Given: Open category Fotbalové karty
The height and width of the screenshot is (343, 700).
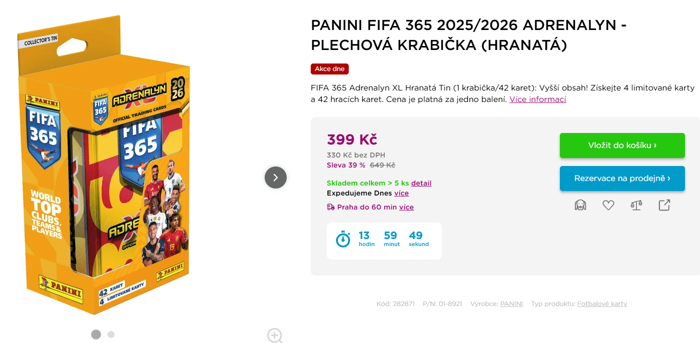Looking at the screenshot, I should (x=602, y=303).
